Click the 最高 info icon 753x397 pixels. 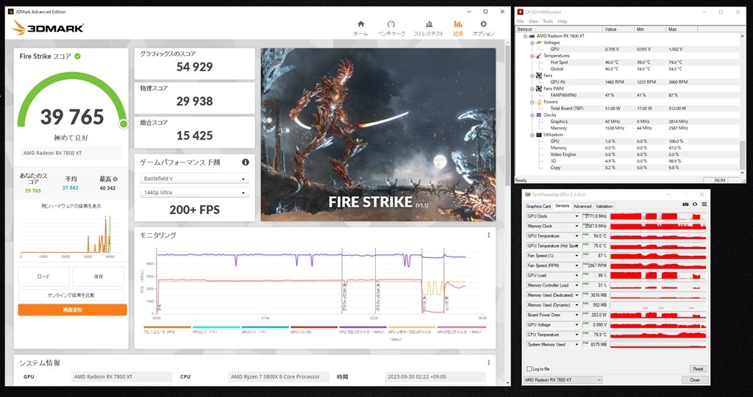[x=115, y=179]
